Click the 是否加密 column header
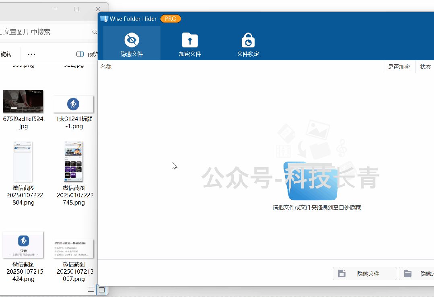Screen dimensions: 434x297 coord(398,67)
